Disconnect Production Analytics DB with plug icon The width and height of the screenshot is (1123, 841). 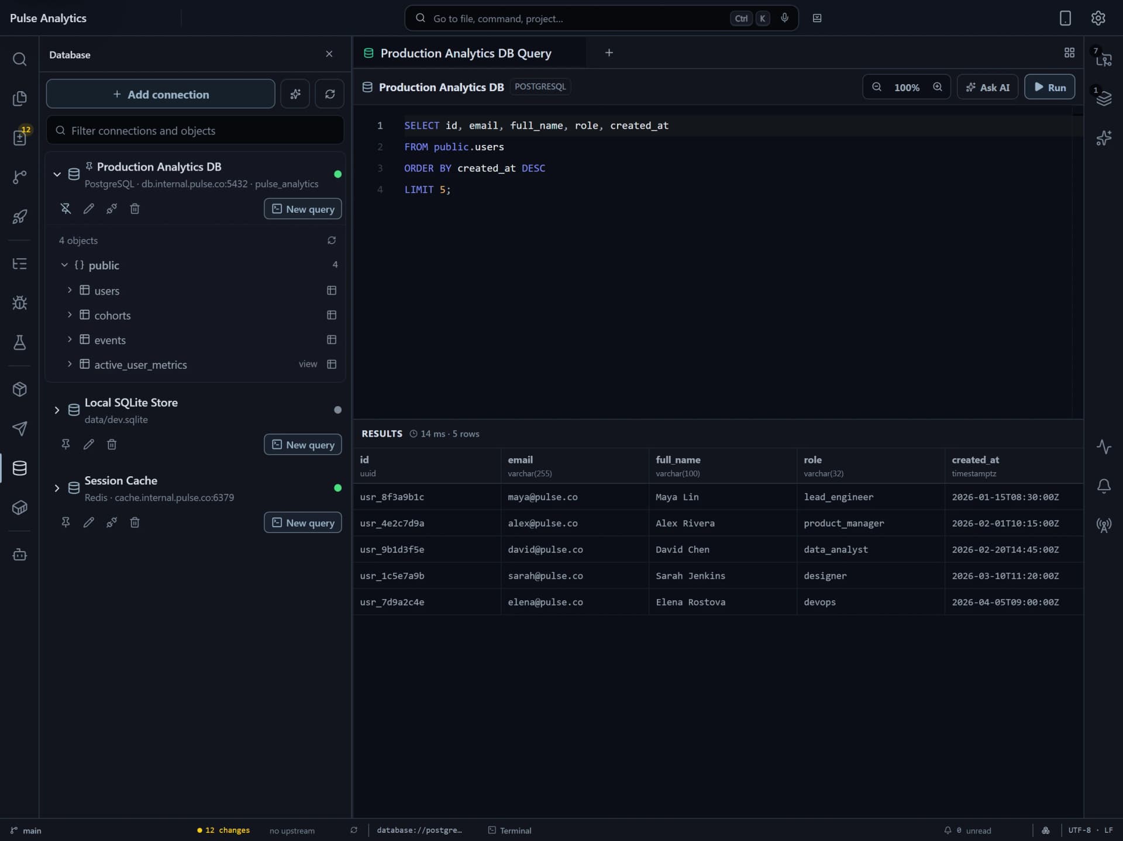pos(112,209)
